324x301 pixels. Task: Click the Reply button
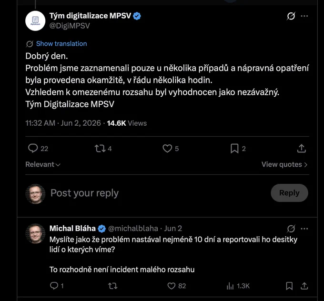289,193
